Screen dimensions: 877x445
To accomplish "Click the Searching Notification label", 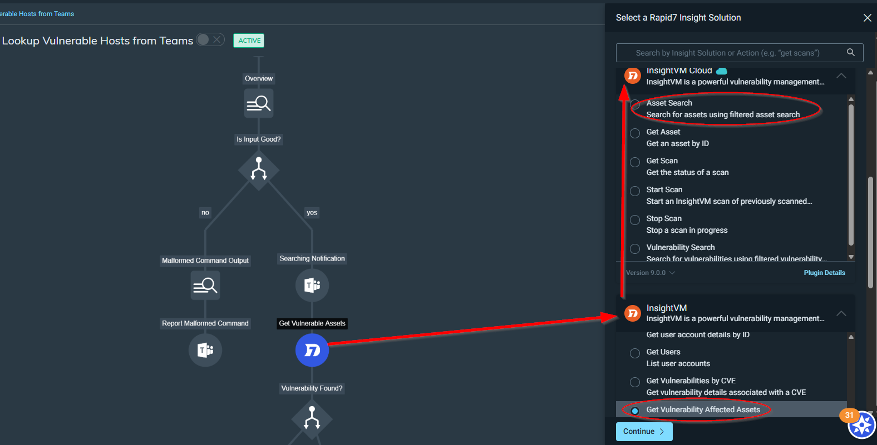I will pos(312,259).
